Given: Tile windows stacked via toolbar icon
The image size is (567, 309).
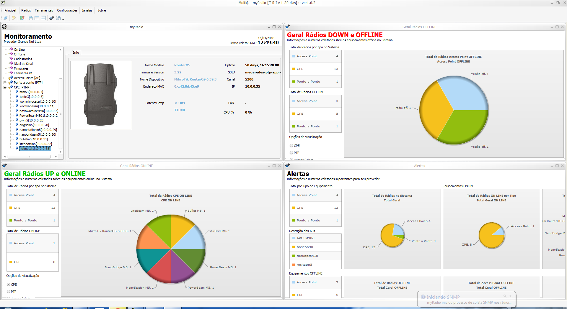Looking at the screenshot, I should tap(43, 18).
